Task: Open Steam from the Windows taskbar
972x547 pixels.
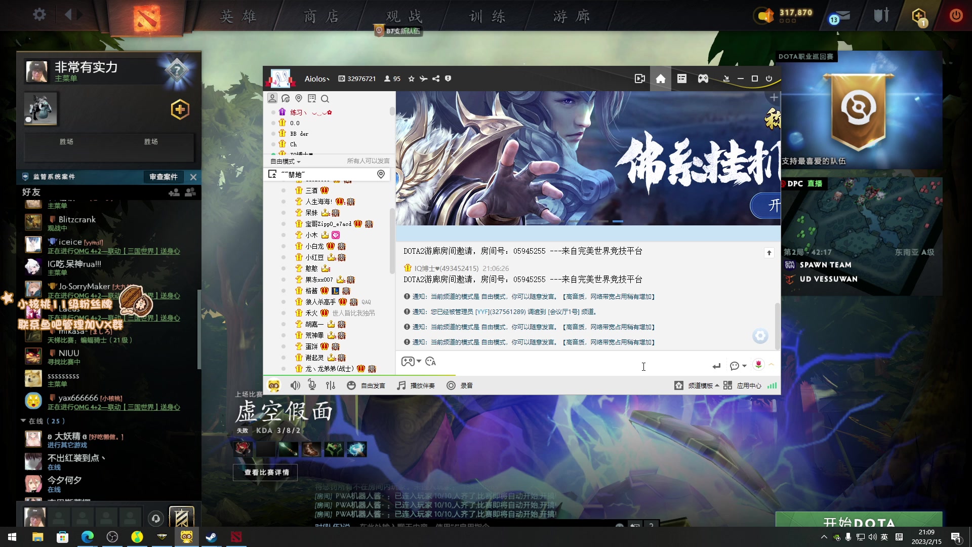Action: (211, 537)
